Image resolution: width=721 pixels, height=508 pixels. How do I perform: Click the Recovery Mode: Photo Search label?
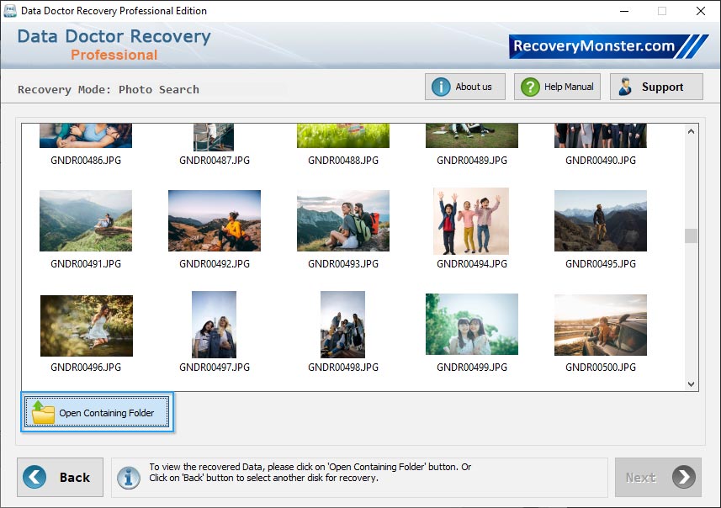109,89
